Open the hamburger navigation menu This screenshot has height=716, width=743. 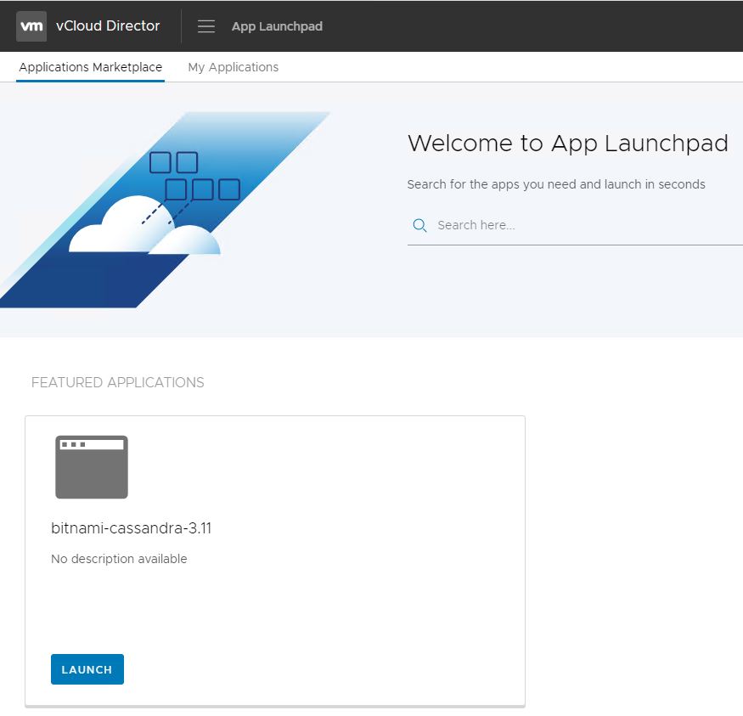pyautogui.click(x=206, y=26)
